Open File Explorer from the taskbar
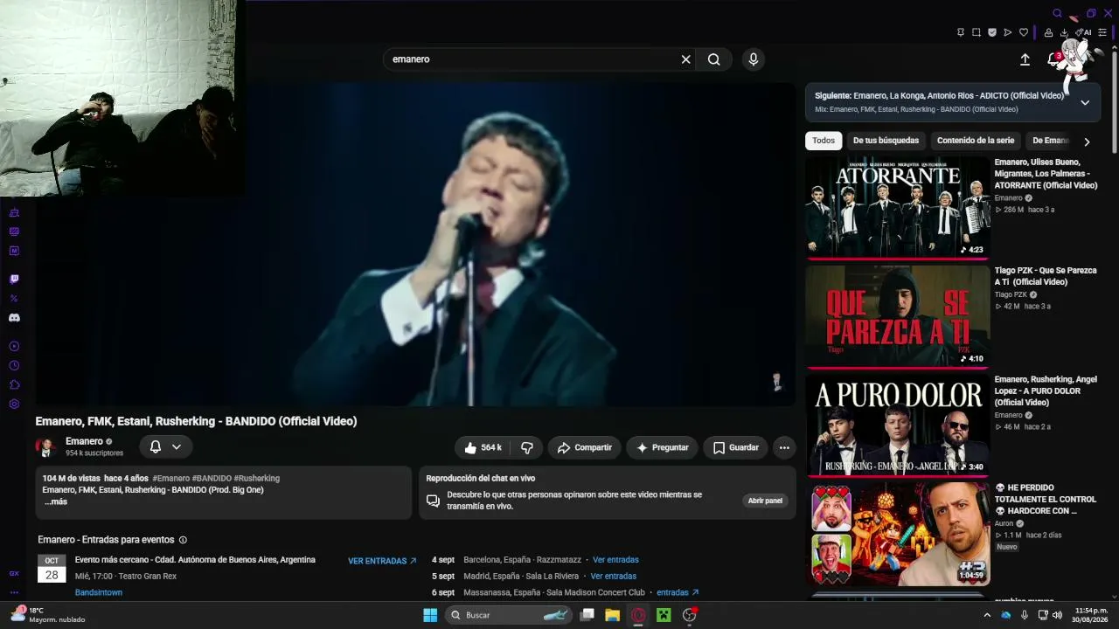The width and height of the screenshot is (1119, 629). tap(612, 615)
